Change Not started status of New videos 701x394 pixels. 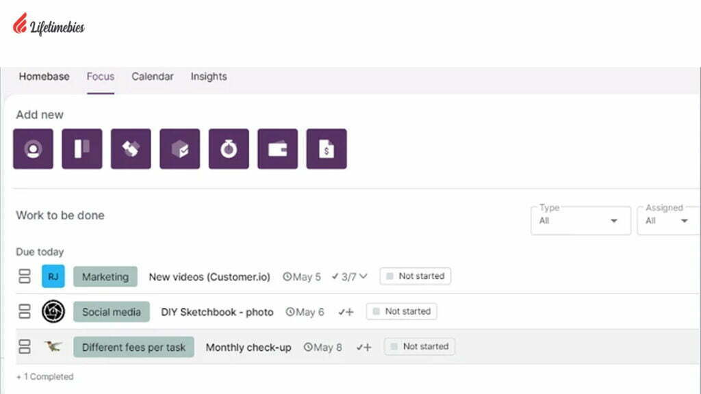pyautogui.click(x=416, y=276)
